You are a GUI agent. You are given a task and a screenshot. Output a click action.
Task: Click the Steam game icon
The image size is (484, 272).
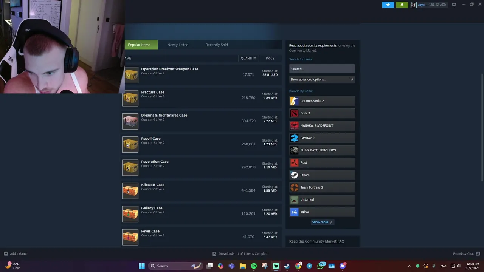pyautogui.click(x=294, y=175)
